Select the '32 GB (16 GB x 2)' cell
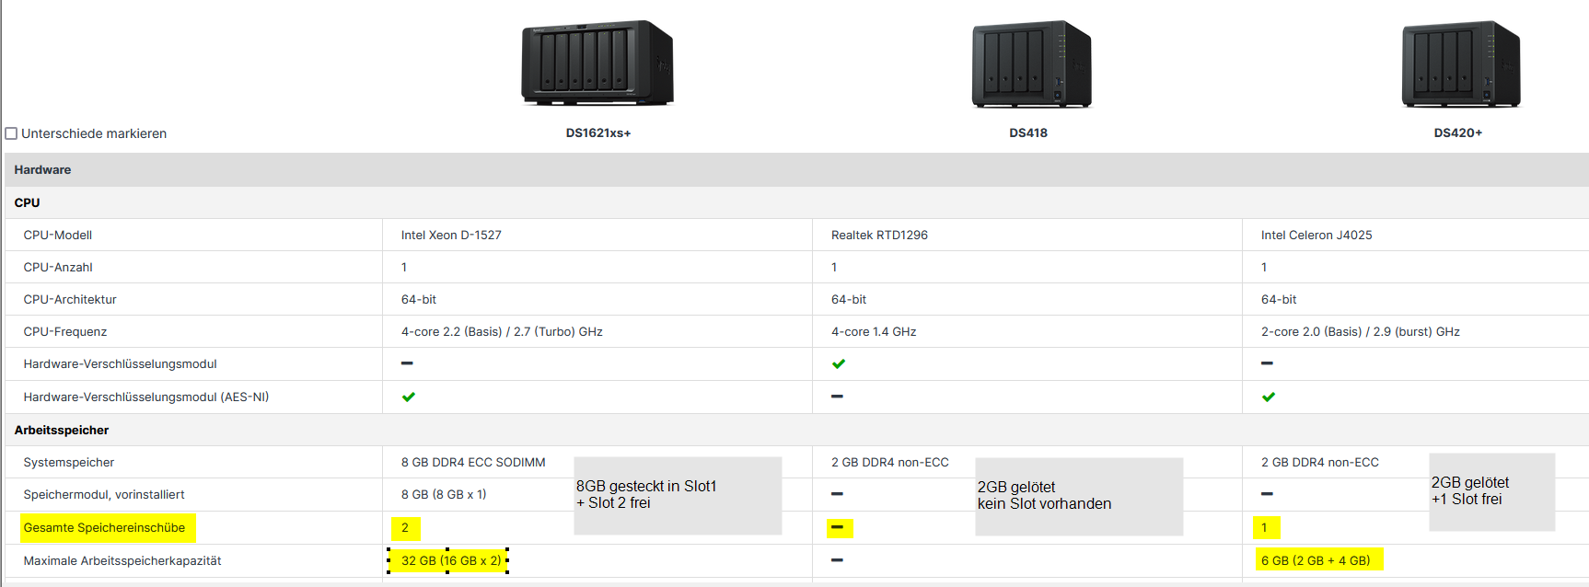Image resolution: width=1589 pixels, height=587 pixels. 451,561
